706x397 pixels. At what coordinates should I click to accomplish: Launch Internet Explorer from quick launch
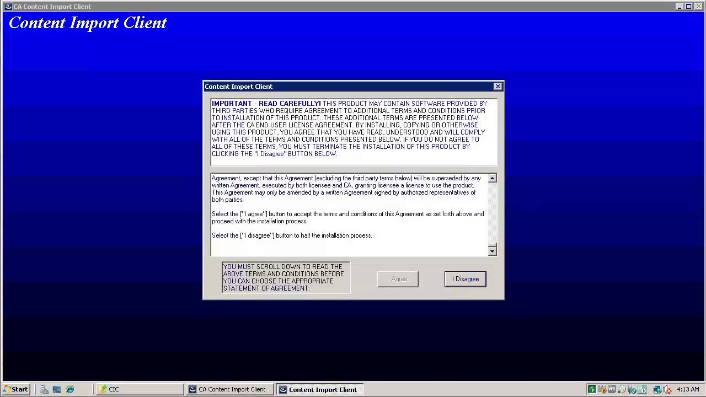click(x=70, y=389)
